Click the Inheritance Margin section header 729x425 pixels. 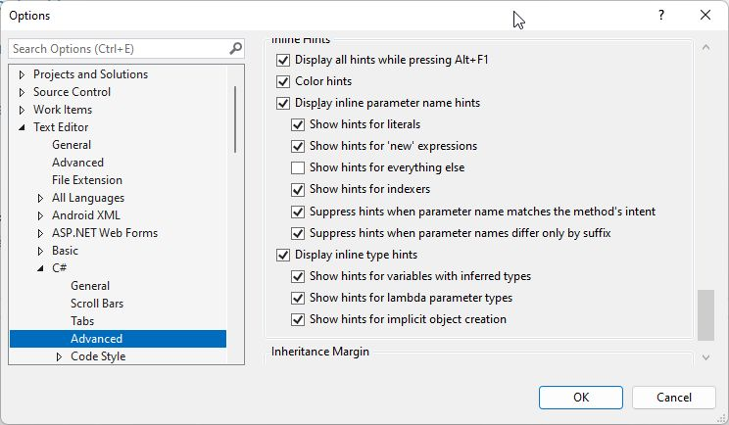319,352
